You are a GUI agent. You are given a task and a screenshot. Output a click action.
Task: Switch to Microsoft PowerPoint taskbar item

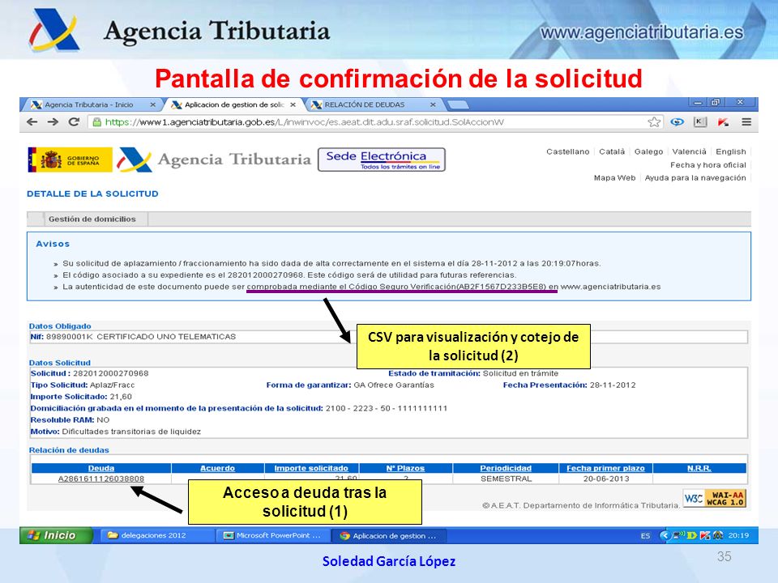[x=272, y=535]
